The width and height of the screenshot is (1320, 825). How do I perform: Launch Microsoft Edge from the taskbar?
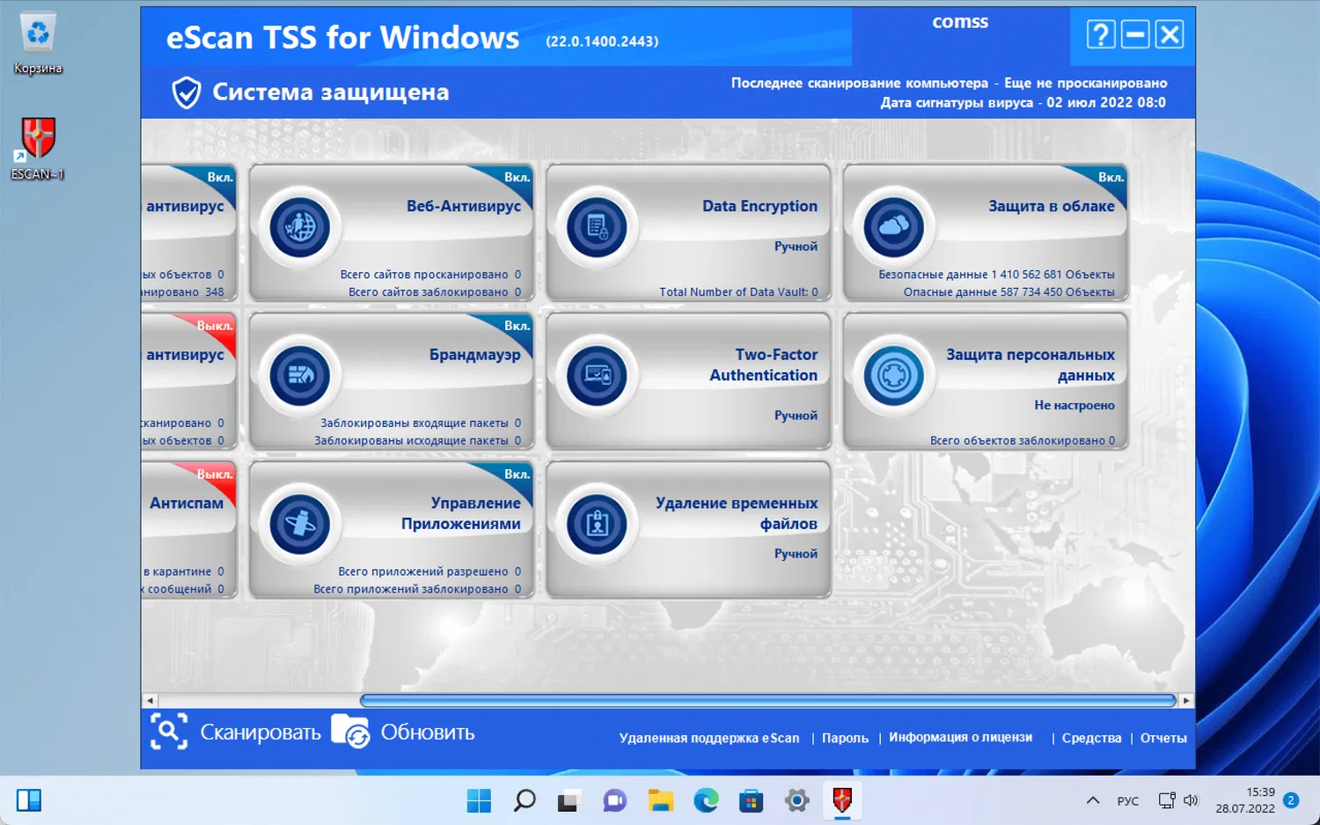pos(706,800)
